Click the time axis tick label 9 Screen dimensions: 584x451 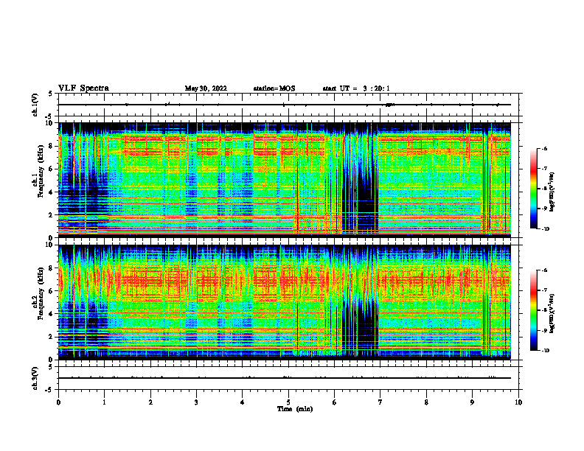472,402
